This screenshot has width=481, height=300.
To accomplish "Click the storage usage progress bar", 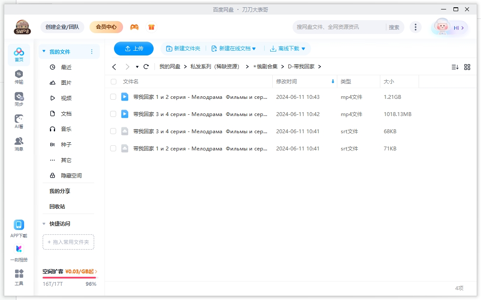I will 69,278.
